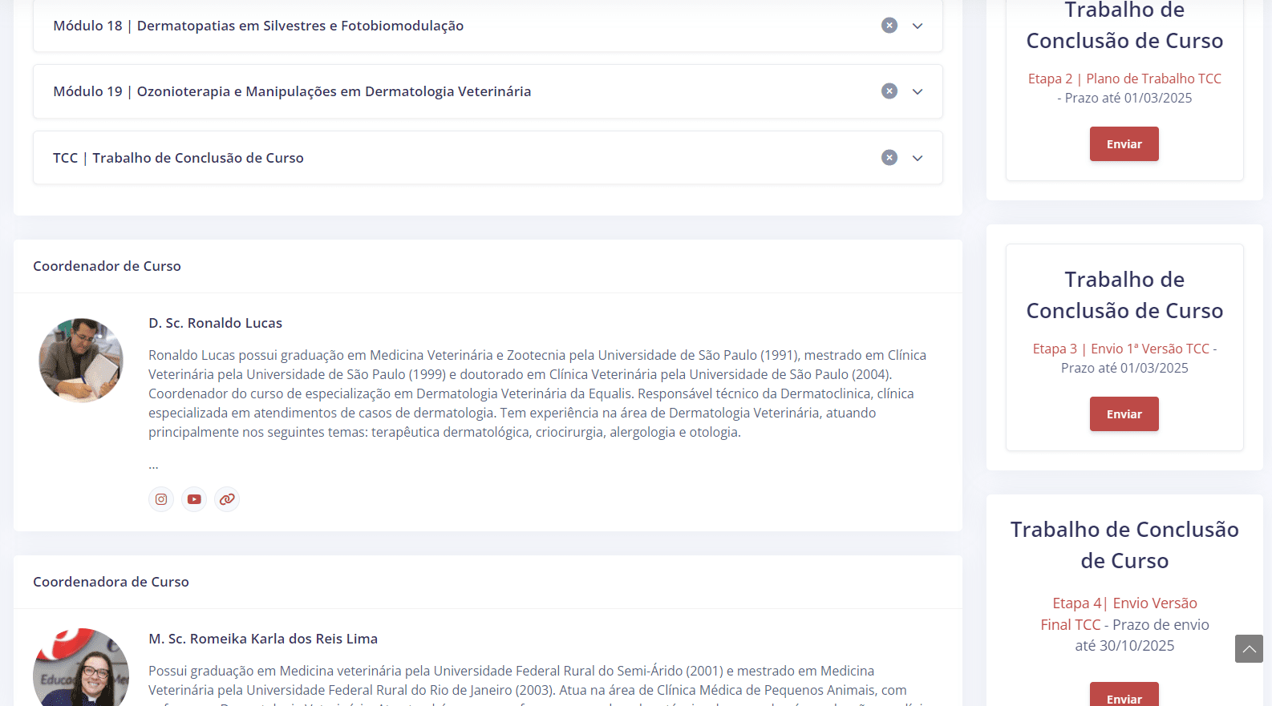The image size is (1272, 706).
Task: Click the status x icon on TCC row
Action: (889, 158)
